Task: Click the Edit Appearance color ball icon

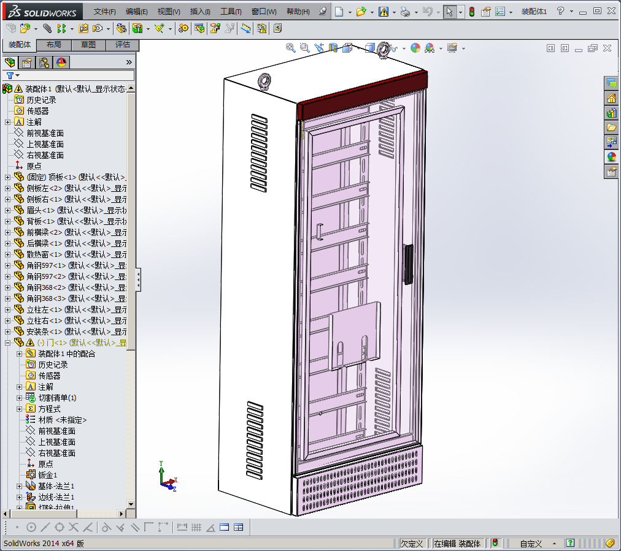Action: (x=415, y=48)
